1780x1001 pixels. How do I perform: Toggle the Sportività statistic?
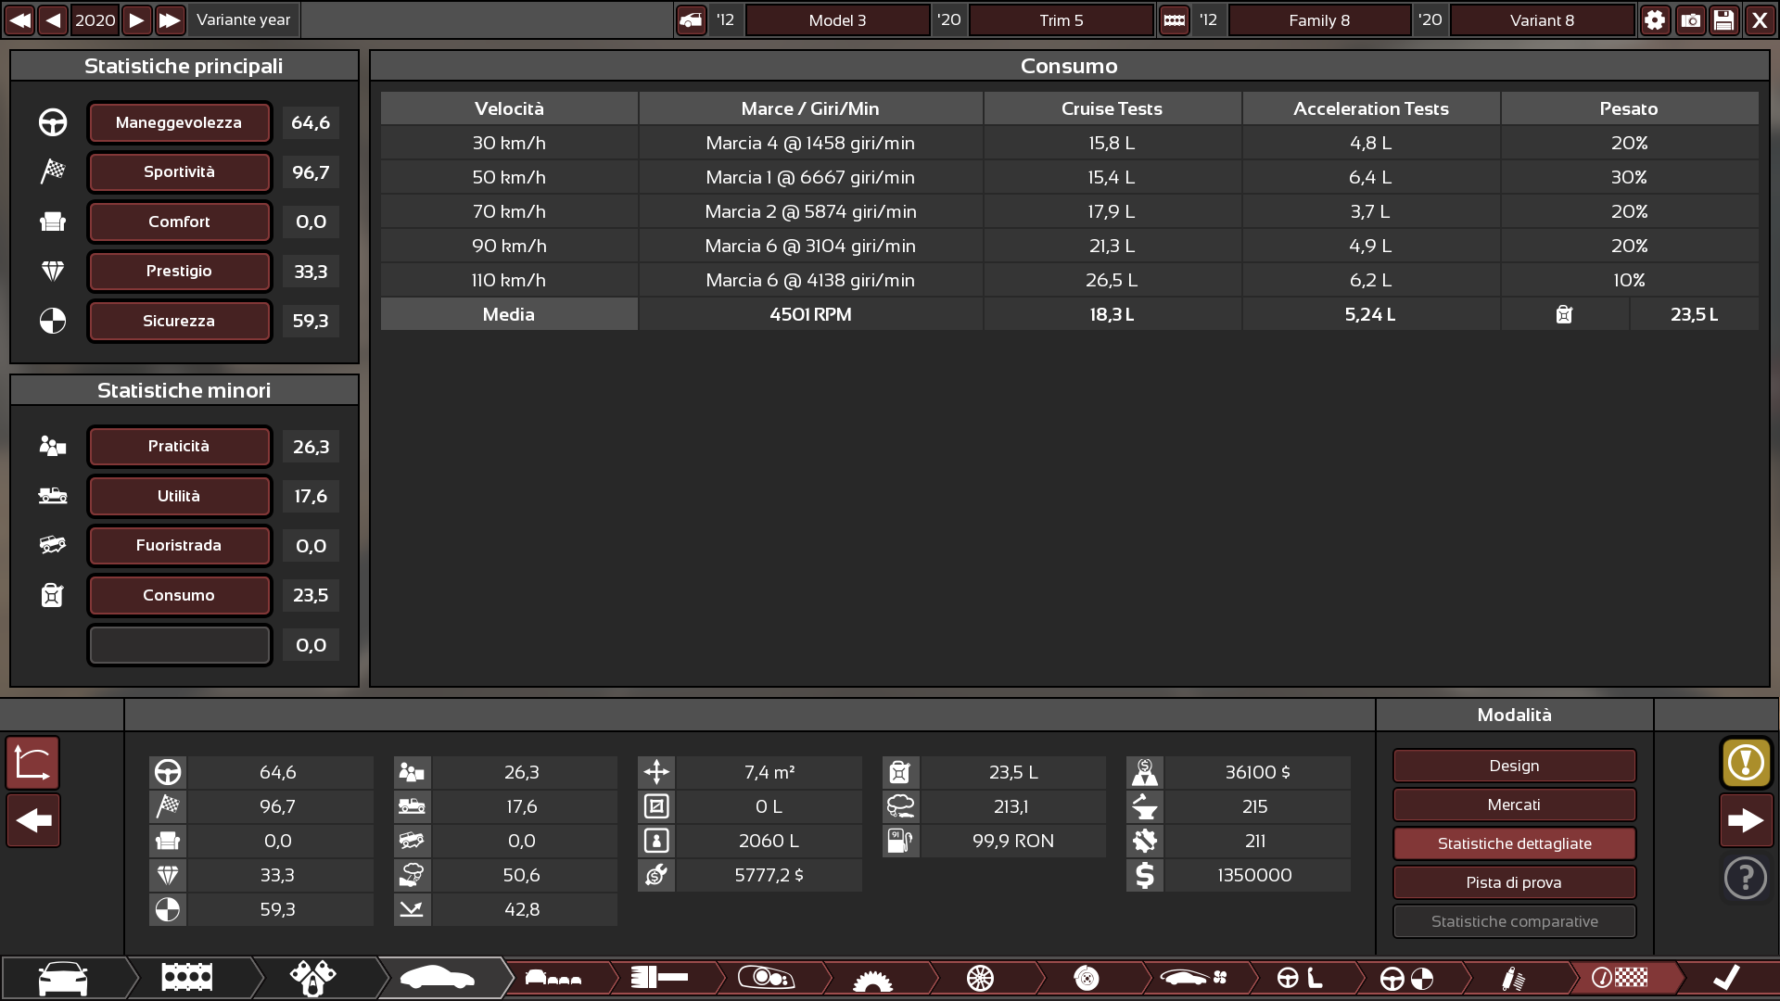[179, 171]
